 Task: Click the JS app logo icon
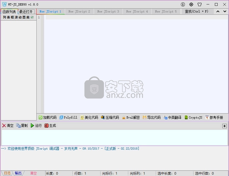point(4,4)
